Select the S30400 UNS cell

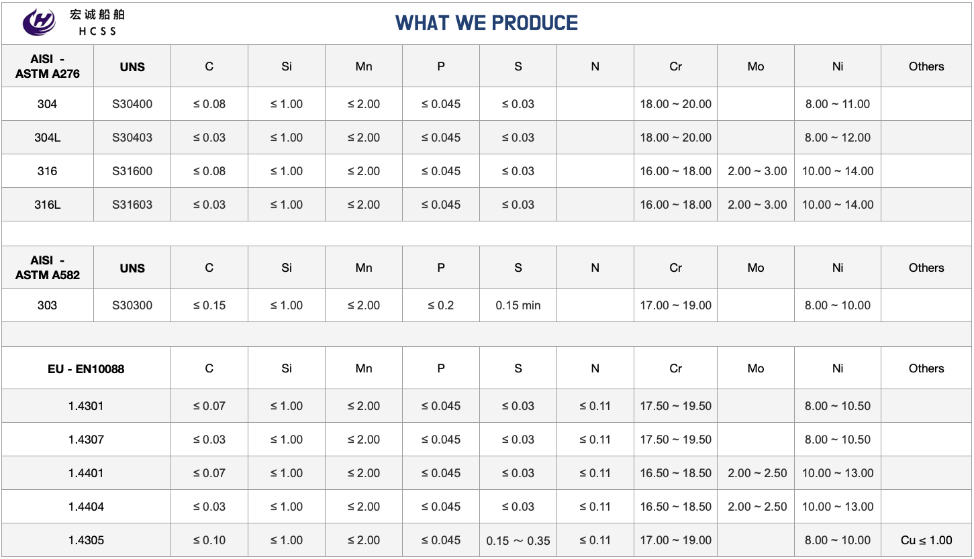pyautogui.click(x=132, y=104)
